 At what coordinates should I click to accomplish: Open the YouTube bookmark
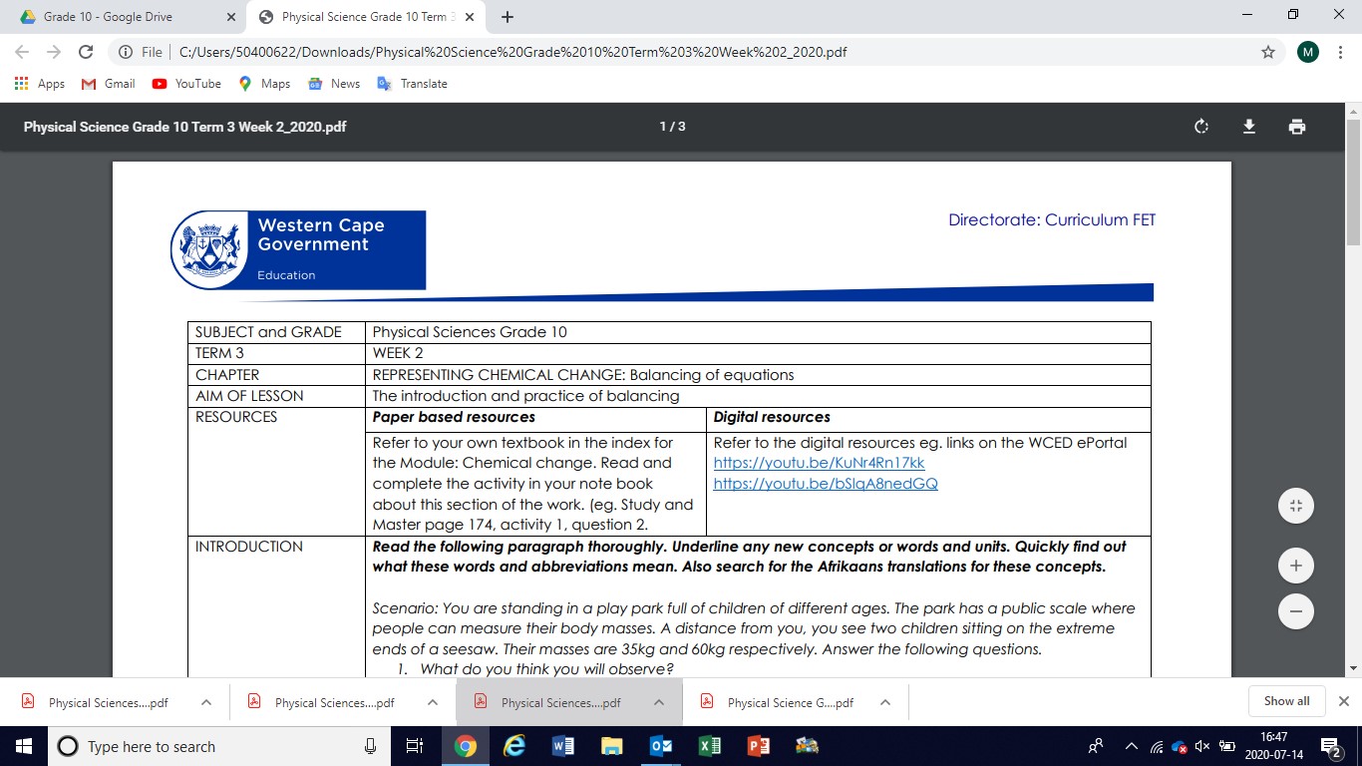coord(186,84)
